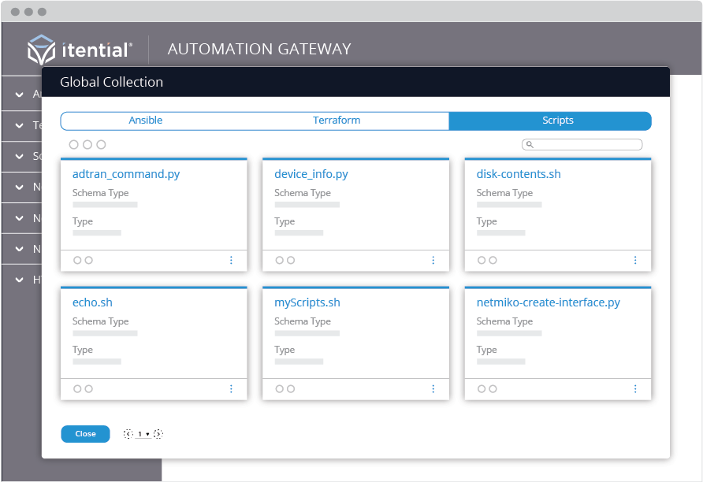Viewport: 703px width, 486px height.
Task: Click the next-page arrow in pagination
Action: (158, 433)
